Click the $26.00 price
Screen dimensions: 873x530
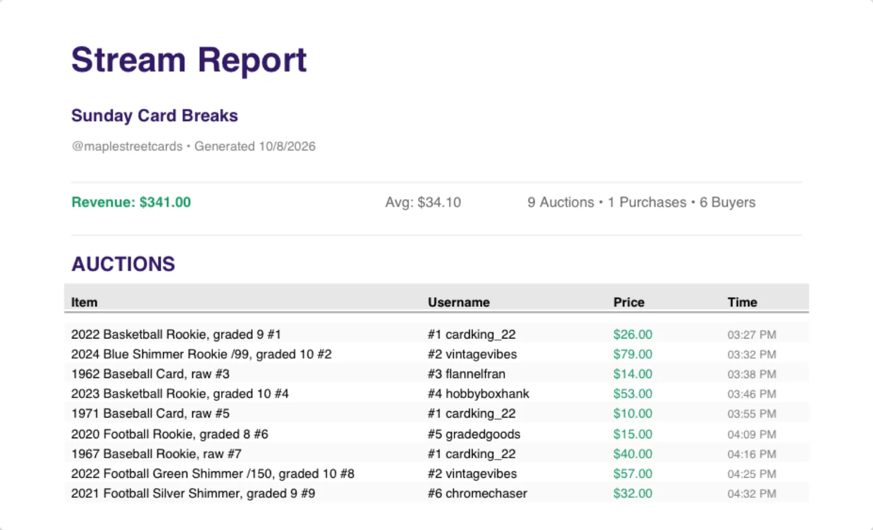coord(632,334)
